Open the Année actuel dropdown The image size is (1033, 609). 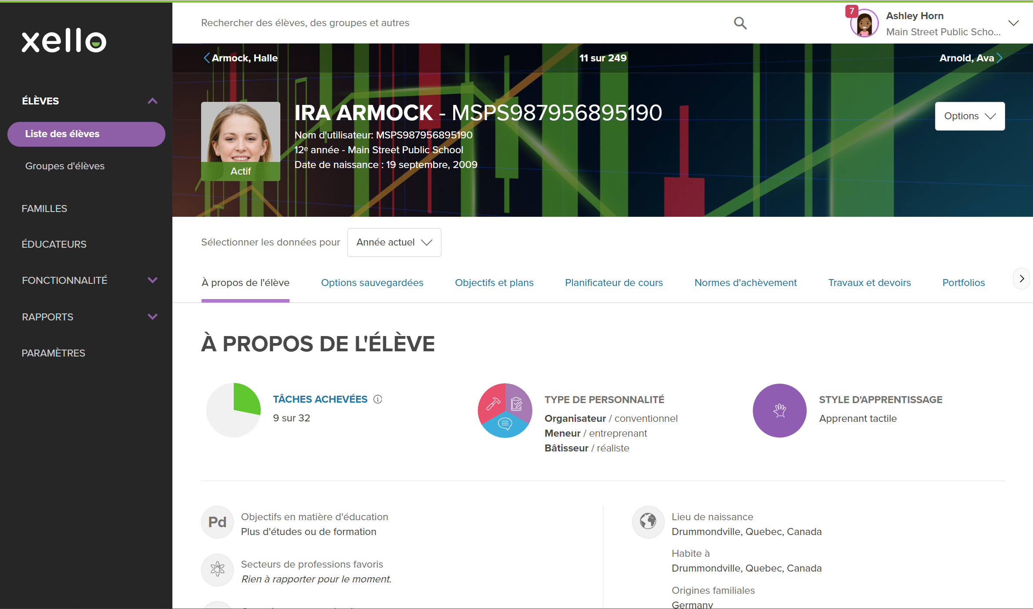[394, 242]
